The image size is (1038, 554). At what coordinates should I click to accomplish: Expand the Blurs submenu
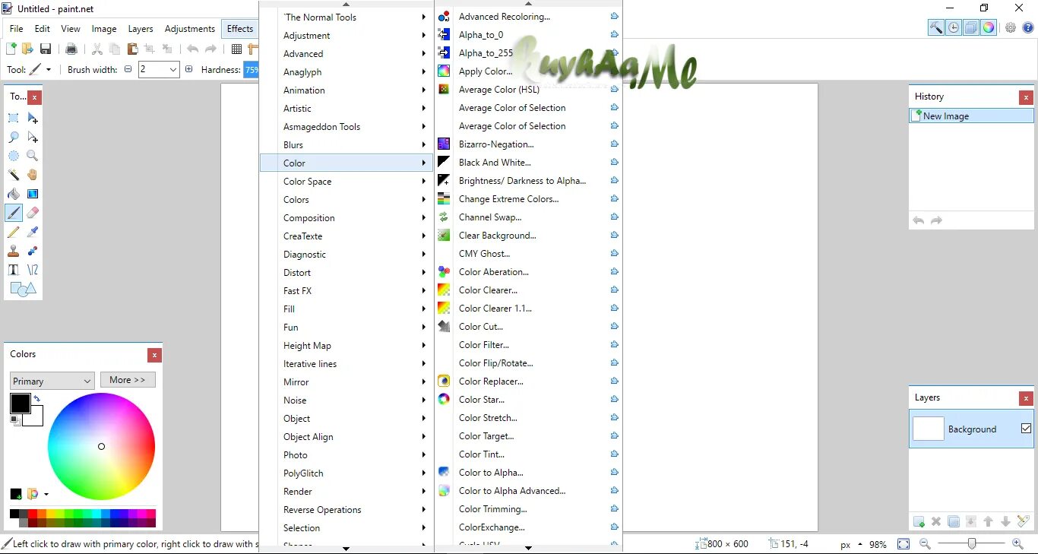click(x=346, y=144)
